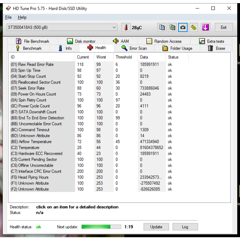The width and height of the screenshot is (240, 240).
Task: Click the Log button
Action: click(x=185, y=227)
